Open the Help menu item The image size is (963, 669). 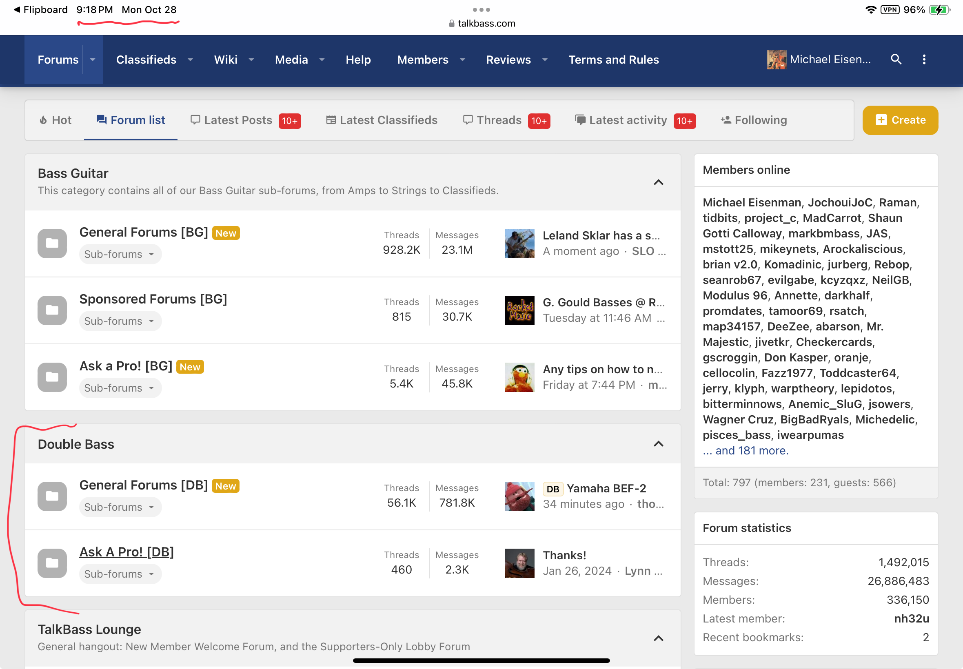point(358,60)
